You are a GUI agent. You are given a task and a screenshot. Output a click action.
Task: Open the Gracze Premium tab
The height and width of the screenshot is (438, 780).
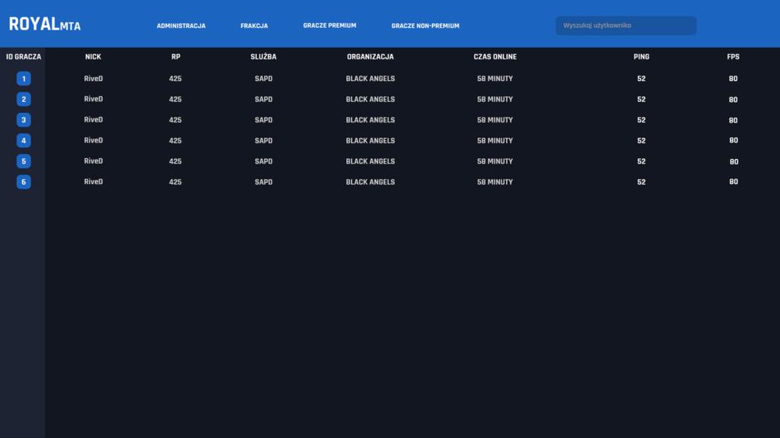[x=330, y=26]
